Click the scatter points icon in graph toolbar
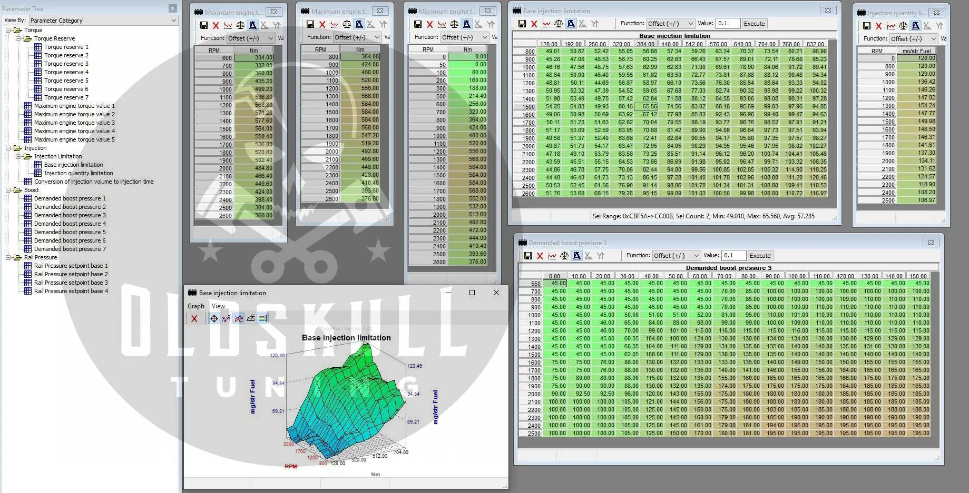The image size is (969, 493). (226, 318)
